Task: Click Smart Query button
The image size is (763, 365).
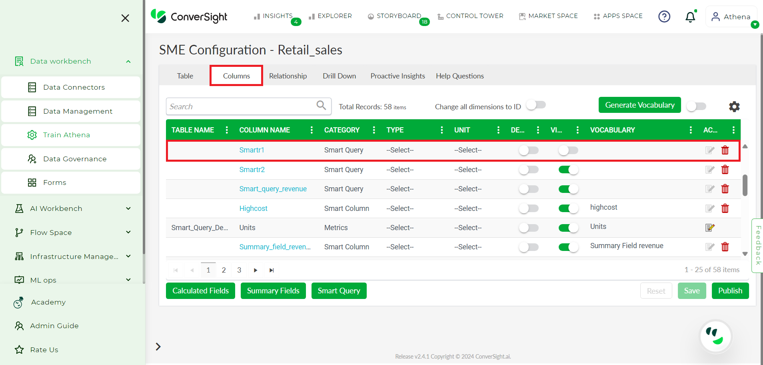Action: click(x=339, y=291)
